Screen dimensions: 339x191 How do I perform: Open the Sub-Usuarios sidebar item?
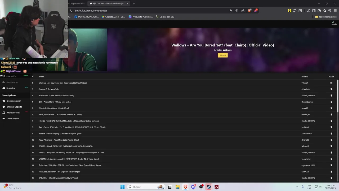point(12,82)
